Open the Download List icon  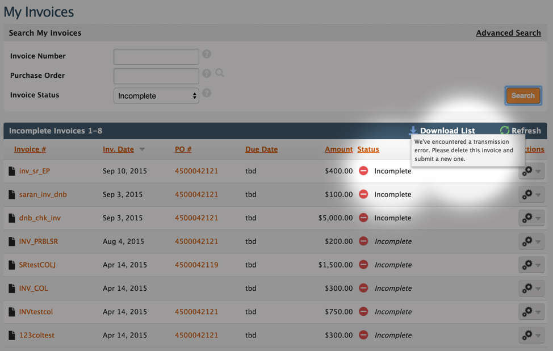413,130
